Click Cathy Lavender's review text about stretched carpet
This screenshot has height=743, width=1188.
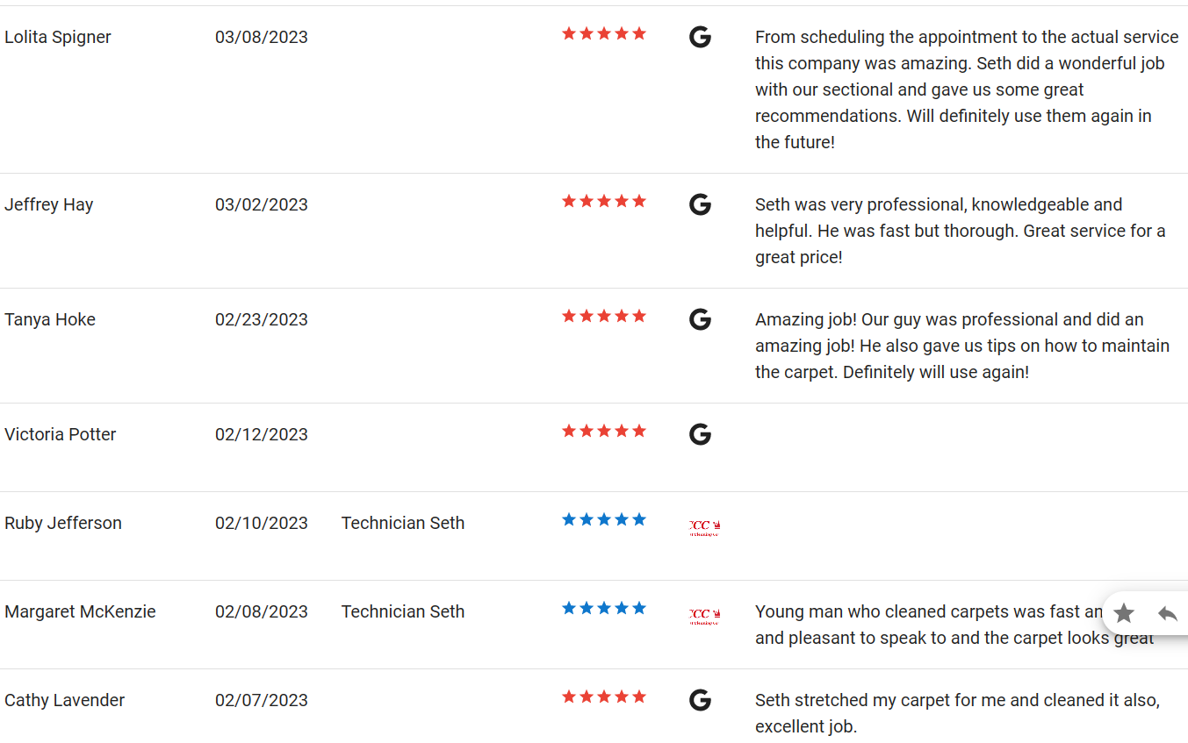pyautogui.click(x=957, y=713)
